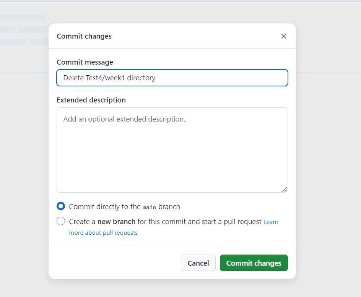The width and height of the screenshot is (361, 297).
Task: Close the Commit changes dialog with X
Action: [x=283, y=36]
